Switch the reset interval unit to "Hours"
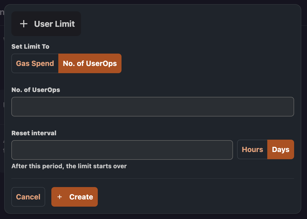Screen dimensions: 307x219 click(252, 149)
